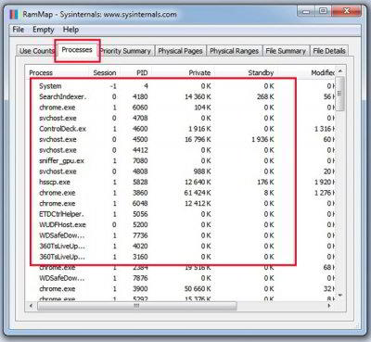
Task: Click the horizontal scrollbar left arrow
Action: 31,306
